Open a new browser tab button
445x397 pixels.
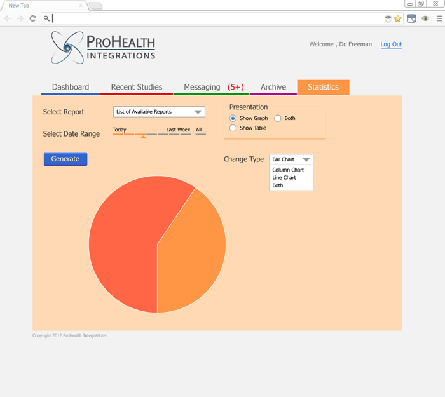point(95,5)
